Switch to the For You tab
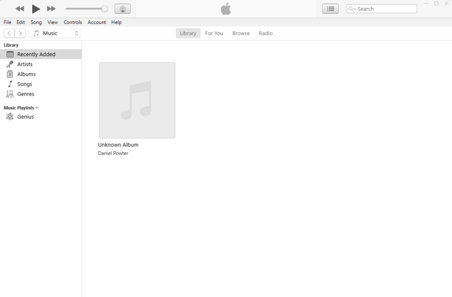This screenshot has height=297, width=452. (214, 33)
